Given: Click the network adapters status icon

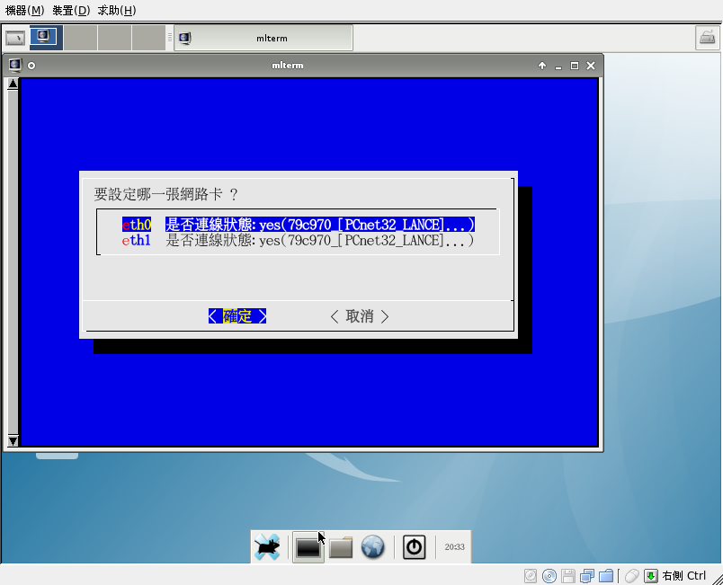Looking at the screenshot, I should 587,576.
